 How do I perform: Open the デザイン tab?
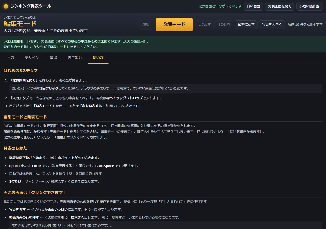tap(32, 58)
